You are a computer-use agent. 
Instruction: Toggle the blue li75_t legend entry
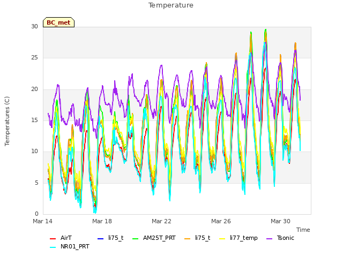(110, 238)
